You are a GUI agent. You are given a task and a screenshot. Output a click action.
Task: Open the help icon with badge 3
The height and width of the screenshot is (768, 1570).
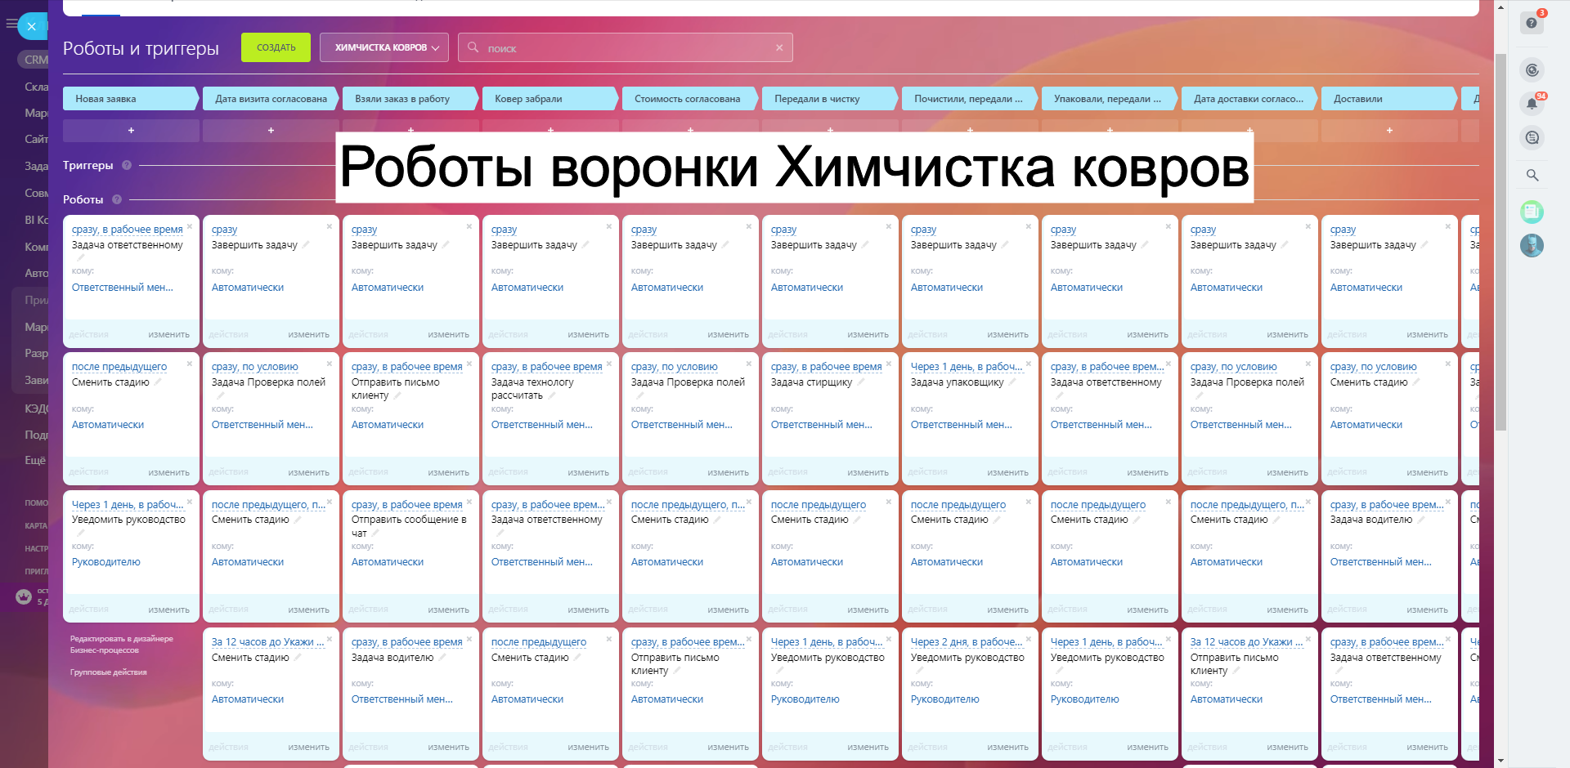pos(1532,23)
